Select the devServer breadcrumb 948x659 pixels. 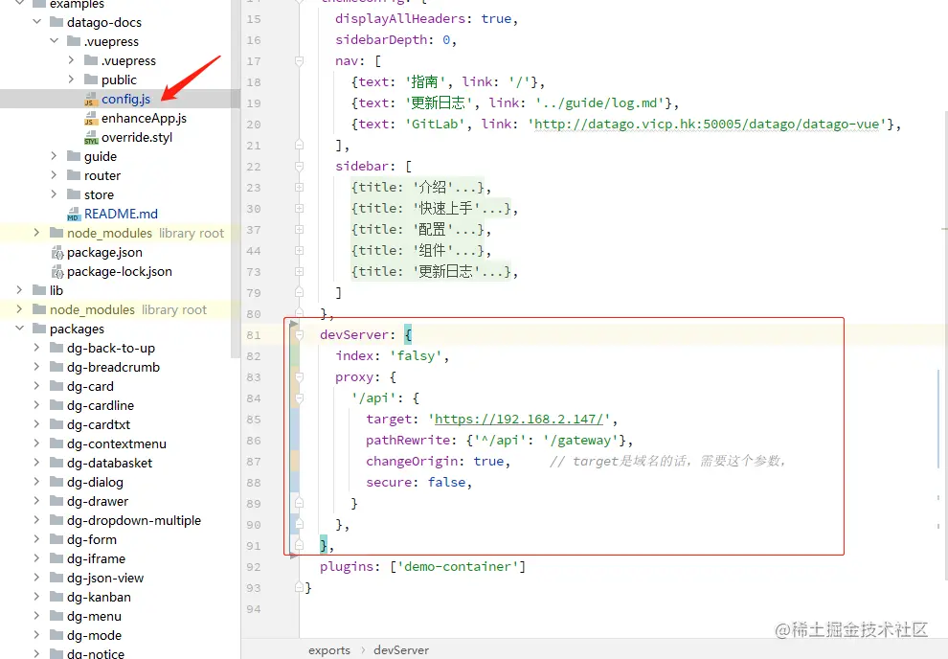[x=401, y=650]
